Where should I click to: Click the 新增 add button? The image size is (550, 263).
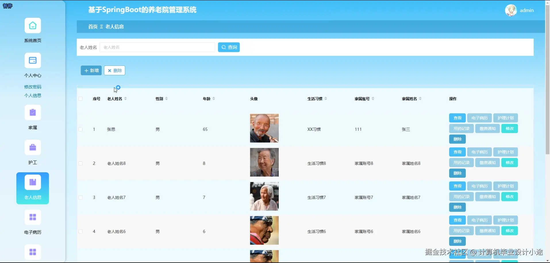coord(91,70)
